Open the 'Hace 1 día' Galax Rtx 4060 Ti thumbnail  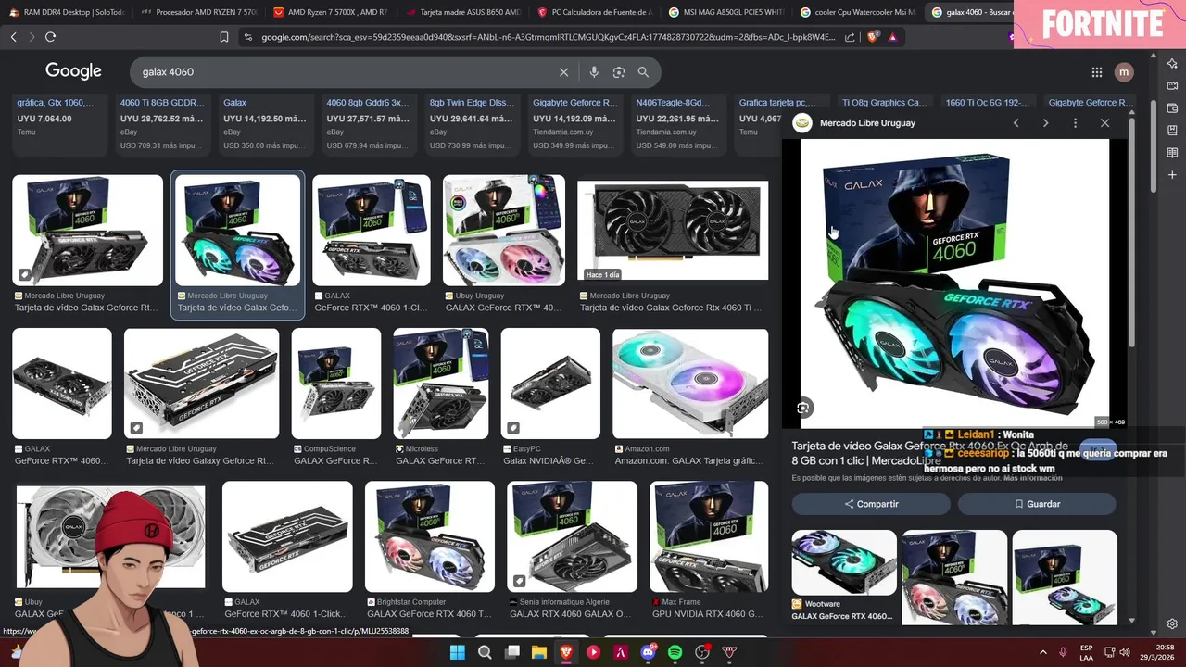pyautogui.click(x=673, y=231)
